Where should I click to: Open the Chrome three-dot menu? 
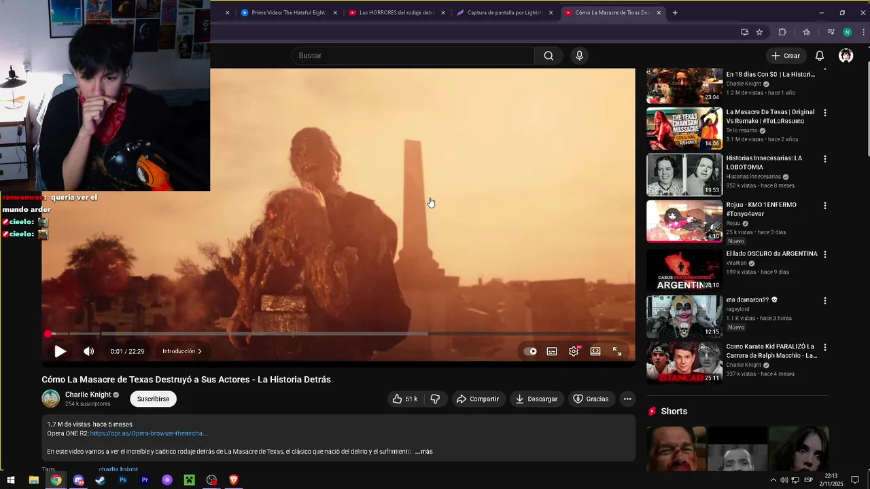tap(862, 32)
